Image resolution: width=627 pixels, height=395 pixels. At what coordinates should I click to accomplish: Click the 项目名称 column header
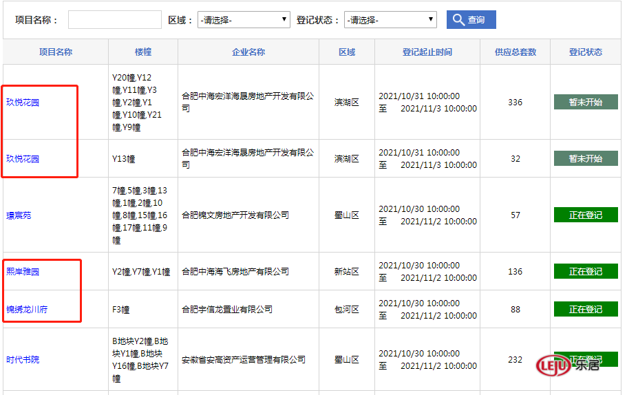point(56,52)
